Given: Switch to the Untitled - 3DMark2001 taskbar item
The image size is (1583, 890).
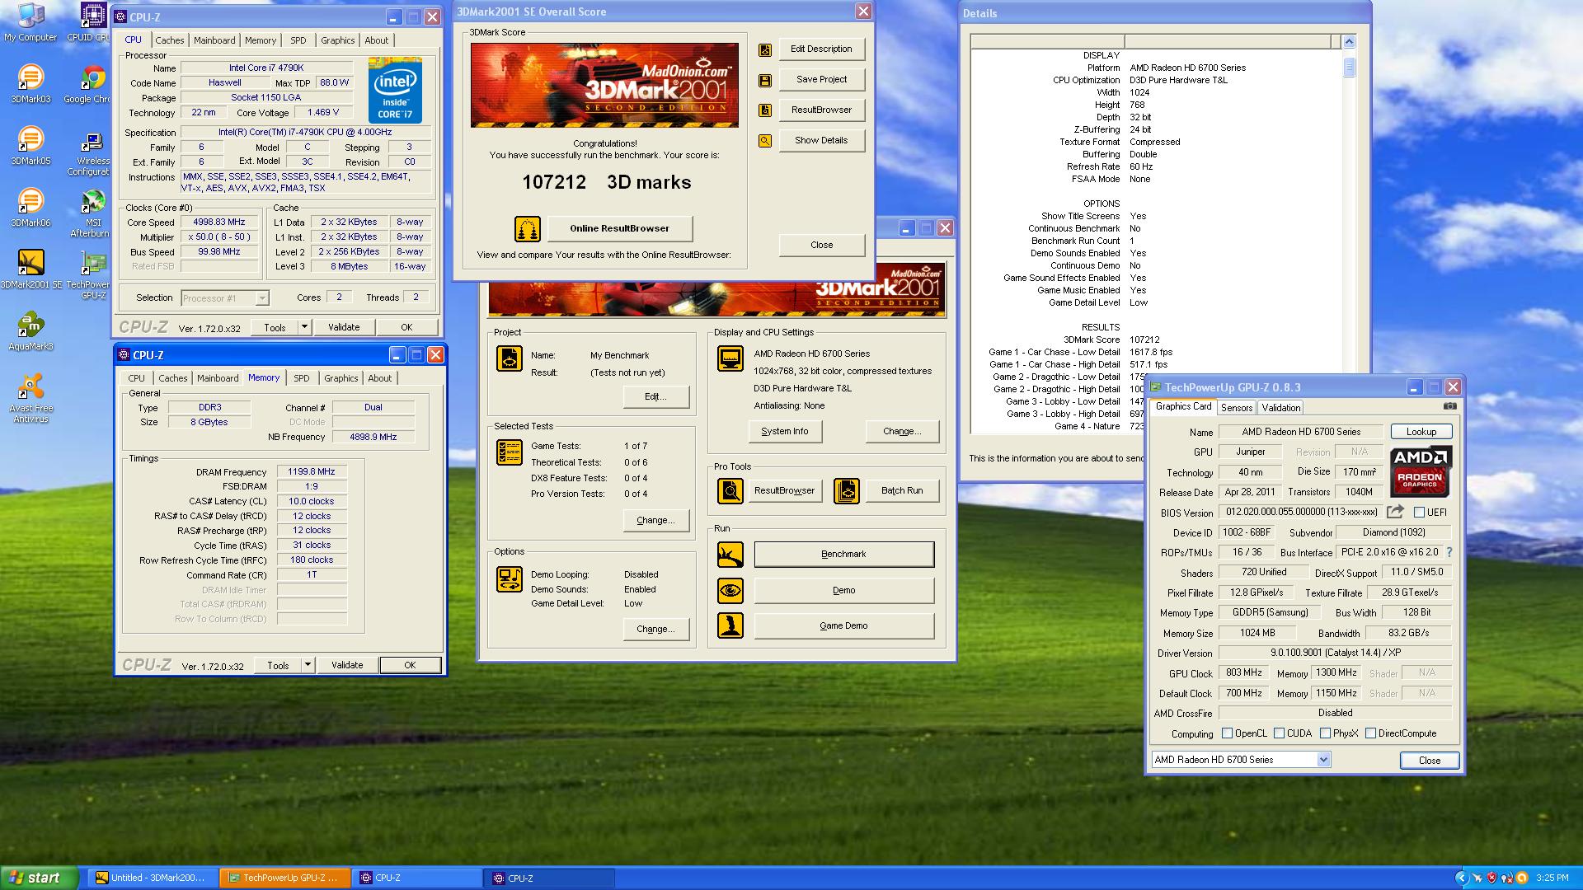Looking at the screenshot, I should click(x=153, y=878).
